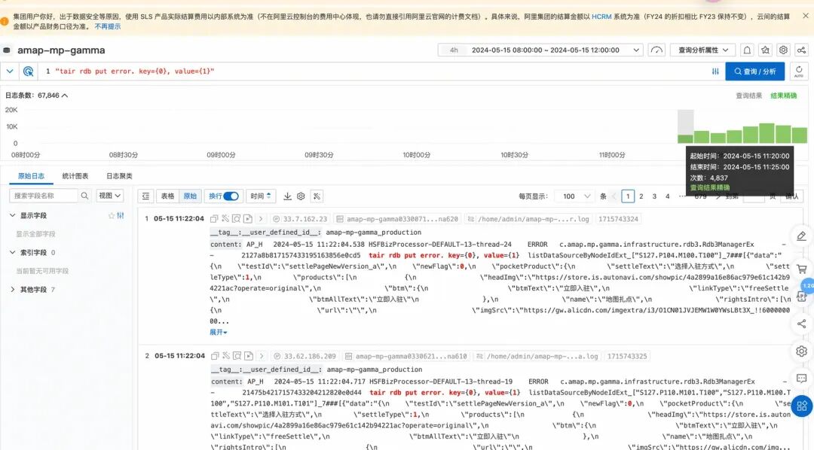Image resolution: width=814 pixels, height=450 pixels.
Task: Switch to 原始 view
Action: click(191, 196)
